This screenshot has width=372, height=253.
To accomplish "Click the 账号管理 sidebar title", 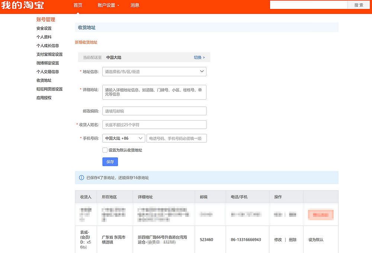I will point(46,19).
